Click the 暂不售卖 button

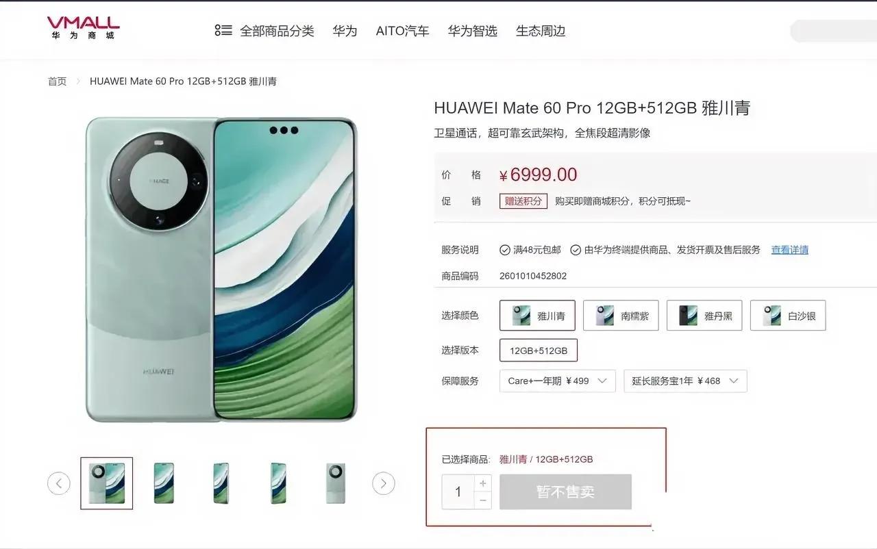pos(565,491)
